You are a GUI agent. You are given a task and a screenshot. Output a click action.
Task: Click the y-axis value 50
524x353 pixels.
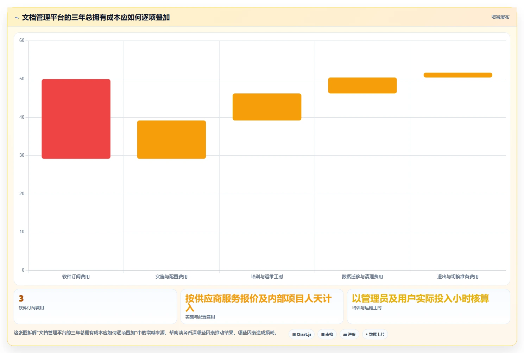click(x=22, y=79)
